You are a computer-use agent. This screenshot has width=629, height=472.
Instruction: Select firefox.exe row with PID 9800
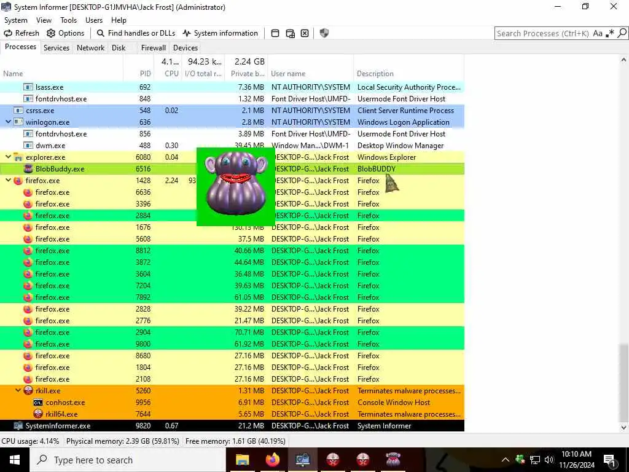coord(232,344)
